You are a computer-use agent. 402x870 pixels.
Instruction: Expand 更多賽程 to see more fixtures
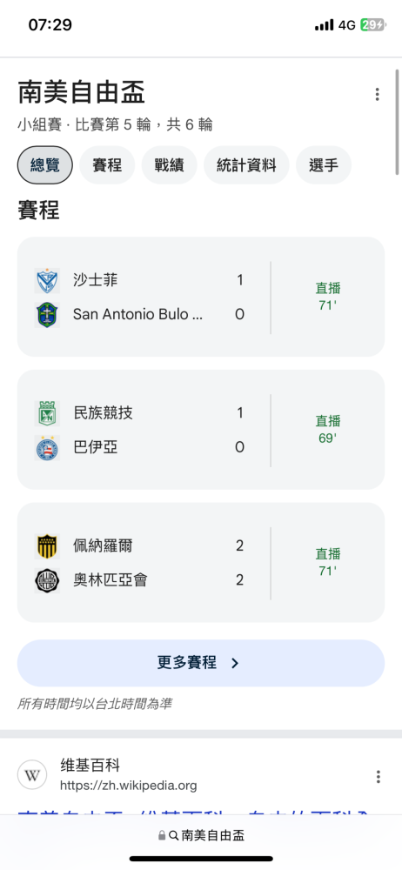click(x=201, y=663)
